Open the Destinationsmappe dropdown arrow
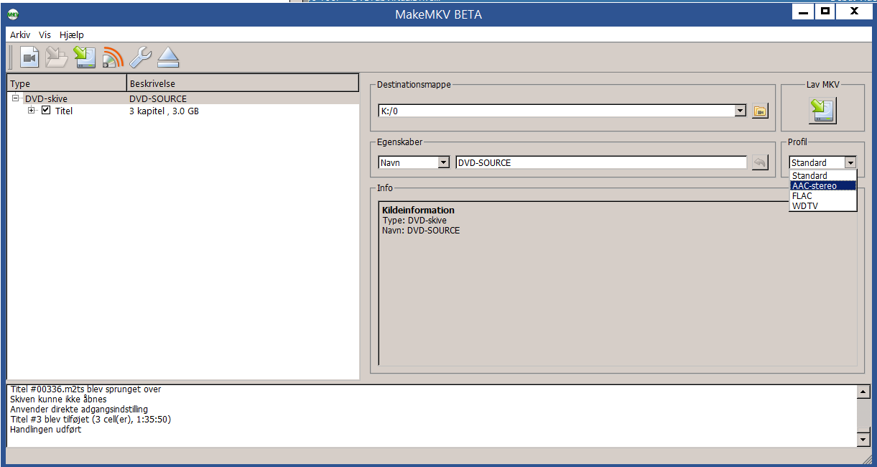The image size is (877, 467). pyautogui.click(x=741, y=111)
